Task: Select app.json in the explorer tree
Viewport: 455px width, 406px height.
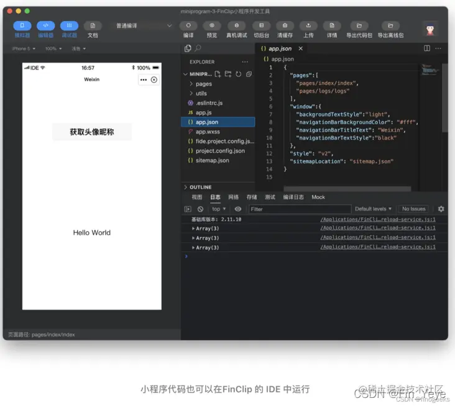Action: (x=218, y=122)
